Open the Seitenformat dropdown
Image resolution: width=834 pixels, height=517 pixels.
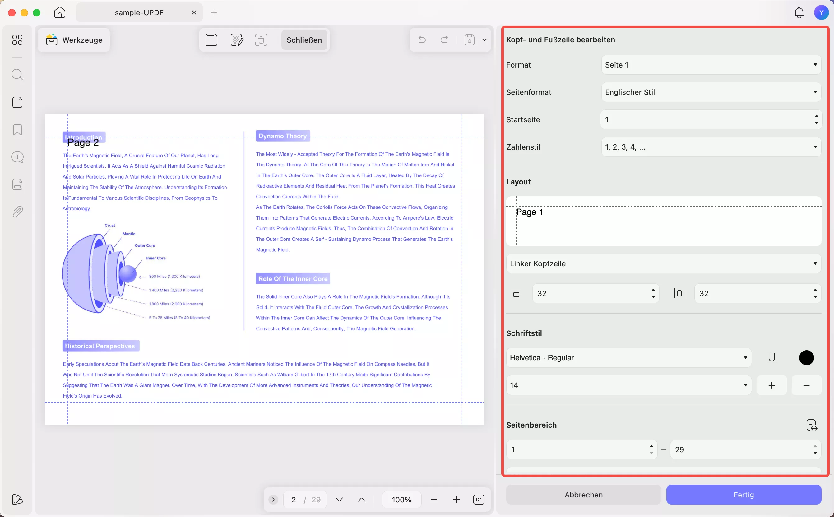coord(710,92)
